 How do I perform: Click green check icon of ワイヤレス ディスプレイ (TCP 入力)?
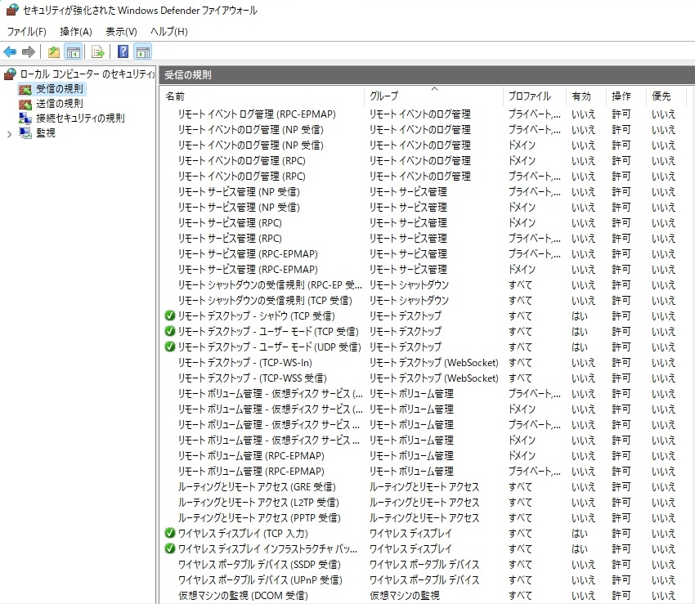coord(170,533)
